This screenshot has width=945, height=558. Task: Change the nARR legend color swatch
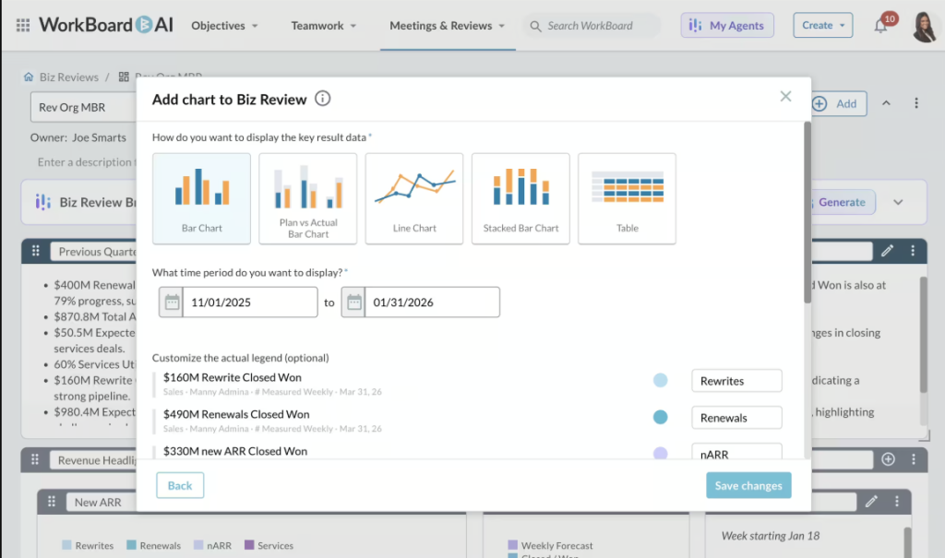pos(661,453)
